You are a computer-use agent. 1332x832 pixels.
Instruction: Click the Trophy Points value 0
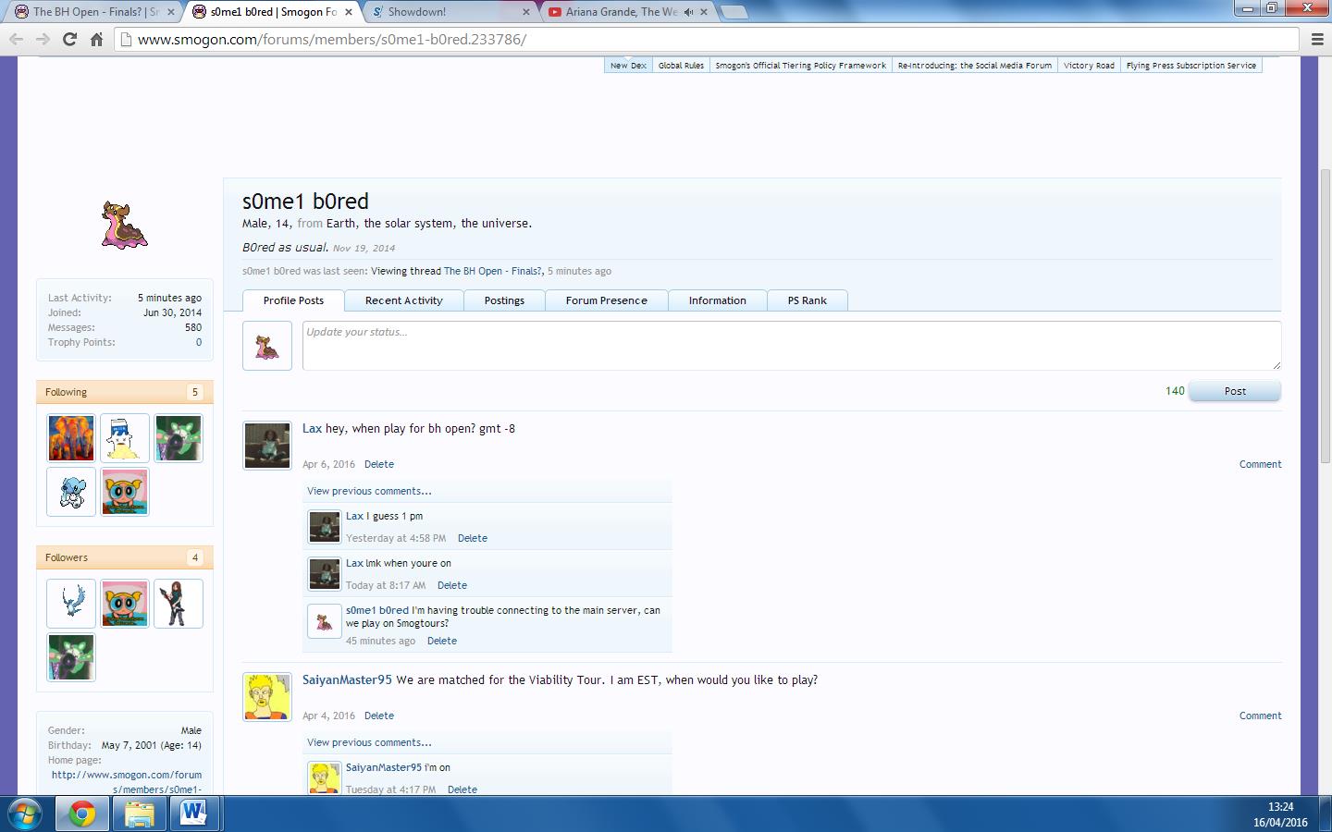(x=198, y=342)
